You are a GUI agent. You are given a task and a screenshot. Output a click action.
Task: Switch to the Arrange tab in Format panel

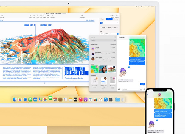[116, 19]
